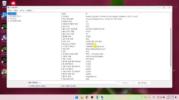This screenshot has height=100, width=179.
Task: Switch to OBS Studio in the taskbar
Action: click(92, 97)
